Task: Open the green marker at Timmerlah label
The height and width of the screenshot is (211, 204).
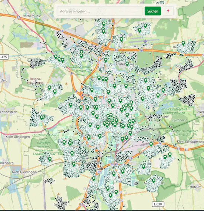Action: pyautogui.click(x=50, y=159)
